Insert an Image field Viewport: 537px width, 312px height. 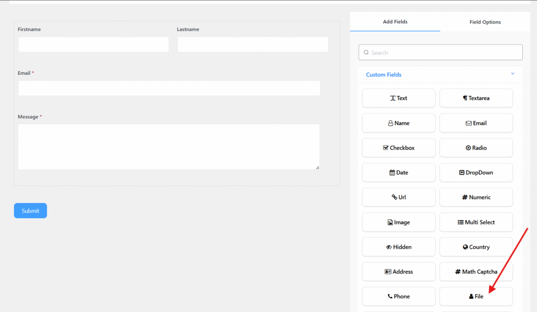click(399, 222)
